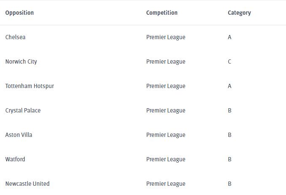This screenshot has height=195, width=286.
Task: Click category A in the Tottenham Hotspur row
Action: pyautogui.click(x=229, y=86)
